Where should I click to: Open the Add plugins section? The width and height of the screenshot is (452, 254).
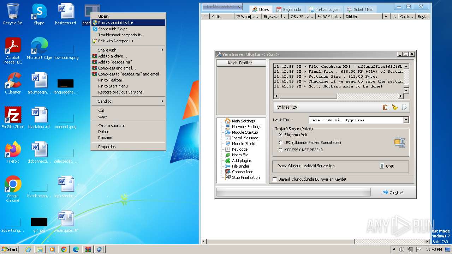coord(242,161)
